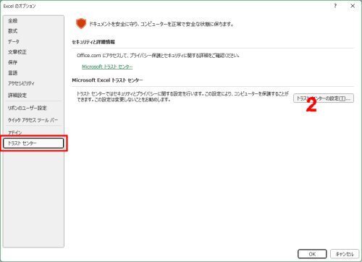Open トラスト センターの設定 button
The image size is (362, 262).
324,98
